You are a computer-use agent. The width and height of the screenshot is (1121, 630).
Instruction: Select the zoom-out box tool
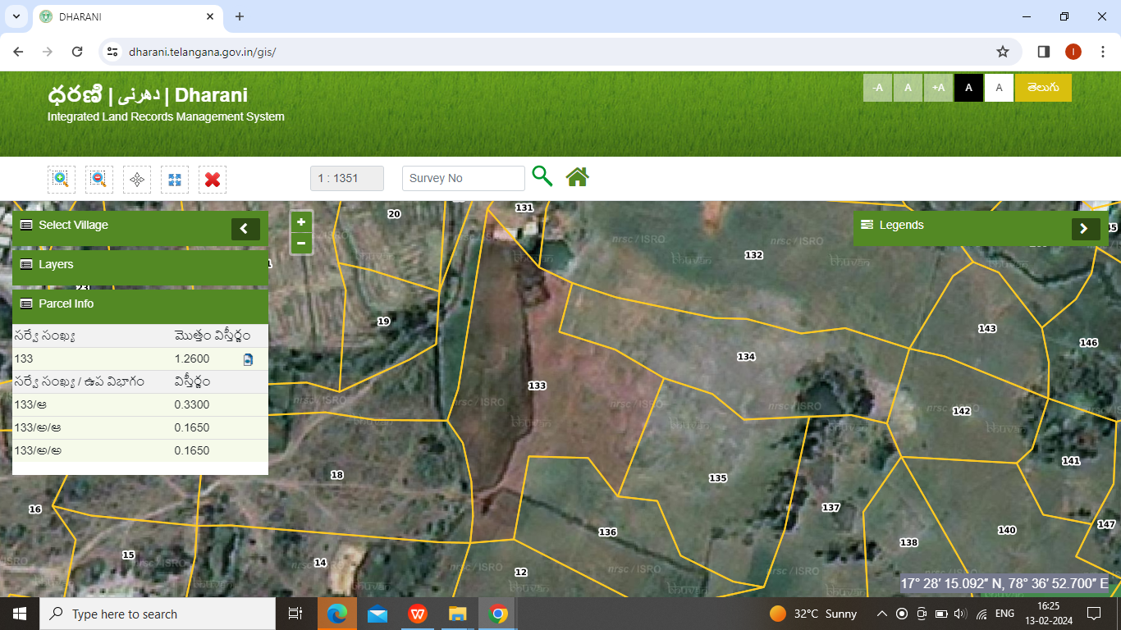99,179
